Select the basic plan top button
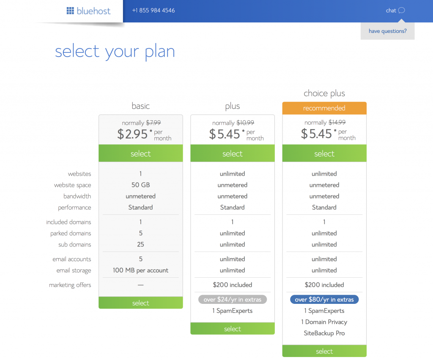 (x=140, y=153)
